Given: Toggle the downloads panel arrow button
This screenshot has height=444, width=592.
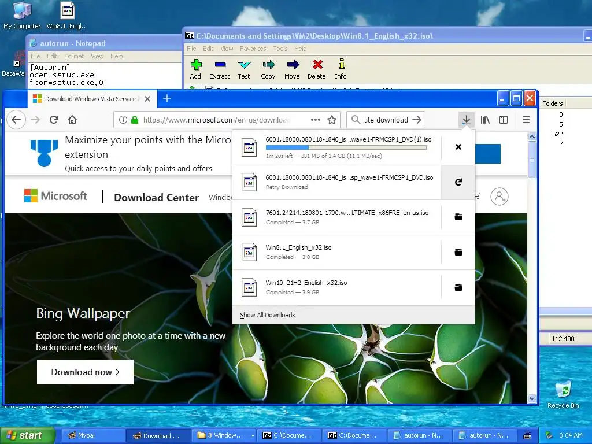Looking at the screenshot, I should point(467,120).
